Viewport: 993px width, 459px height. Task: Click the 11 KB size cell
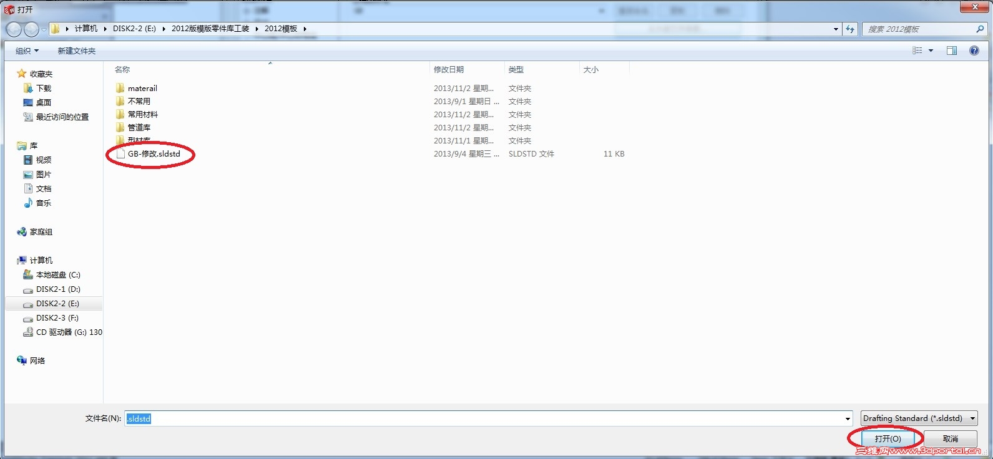(614, 153)
